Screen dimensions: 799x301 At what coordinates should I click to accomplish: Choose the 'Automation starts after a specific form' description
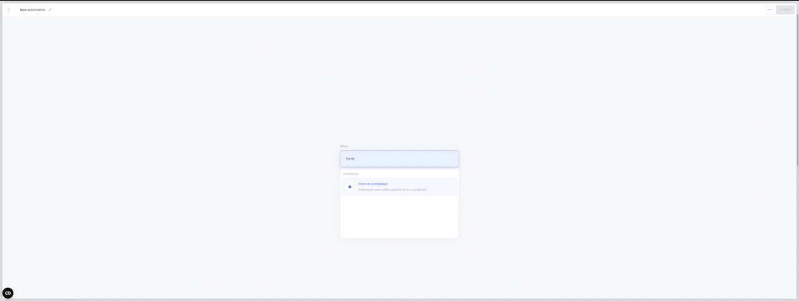click(393, 189)
